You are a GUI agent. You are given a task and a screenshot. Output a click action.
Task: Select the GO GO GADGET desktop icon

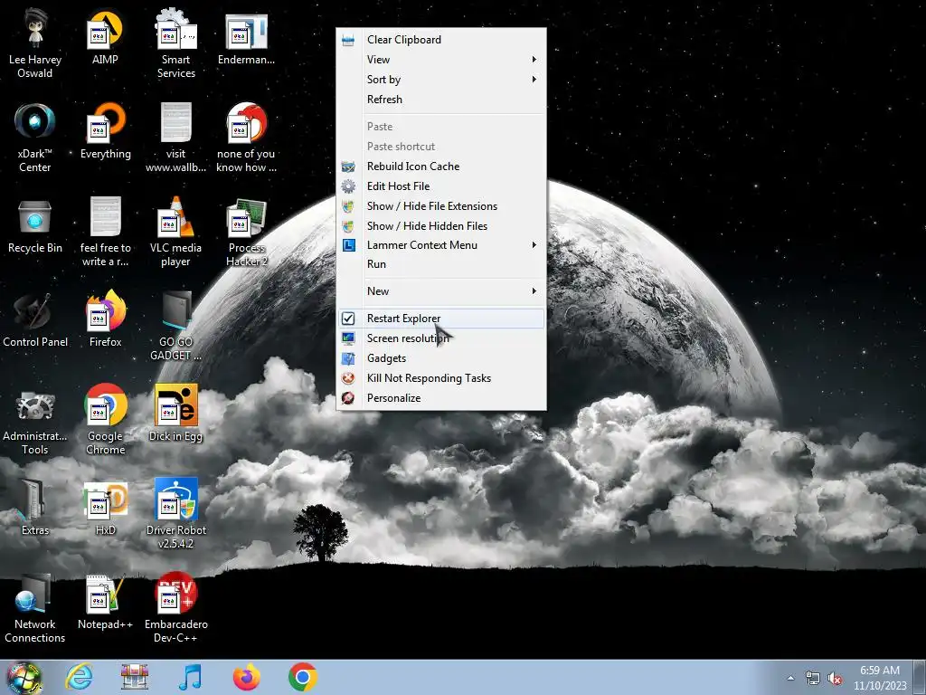176,325
